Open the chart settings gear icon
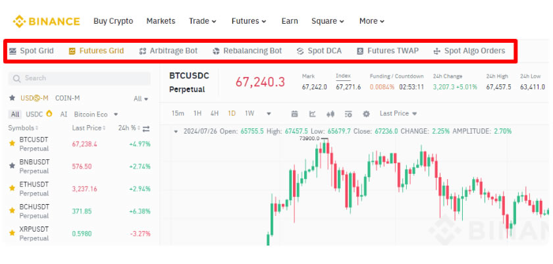553x264 pixels. coord(366,113)
